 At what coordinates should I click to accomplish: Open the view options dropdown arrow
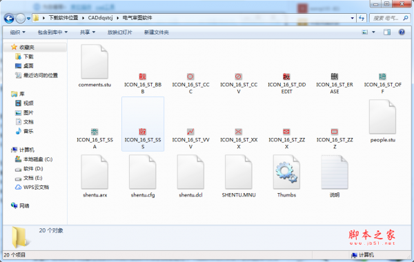tap(373, 32)
